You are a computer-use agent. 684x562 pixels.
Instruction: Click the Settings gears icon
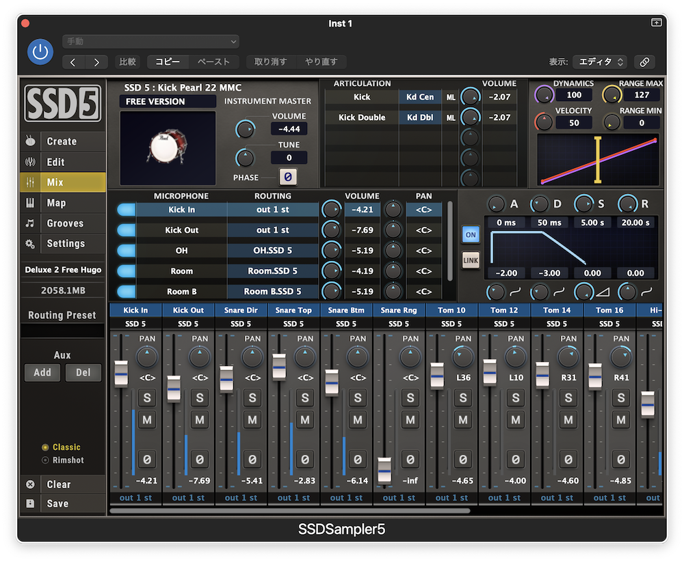coord(30,244)
